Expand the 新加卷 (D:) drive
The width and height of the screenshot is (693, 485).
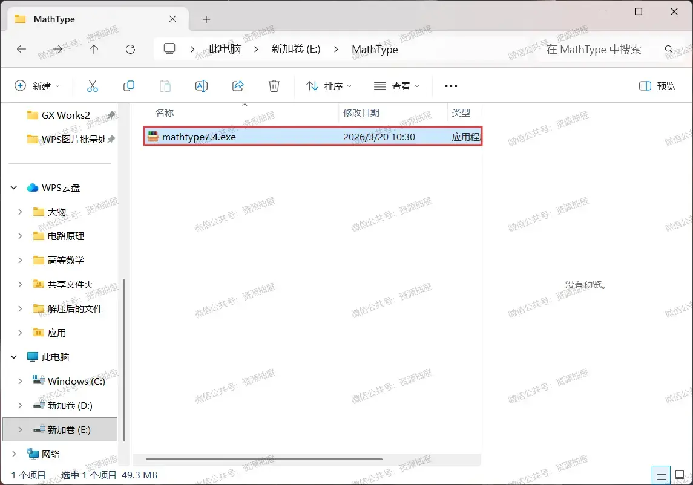click(x=20, y=406)
